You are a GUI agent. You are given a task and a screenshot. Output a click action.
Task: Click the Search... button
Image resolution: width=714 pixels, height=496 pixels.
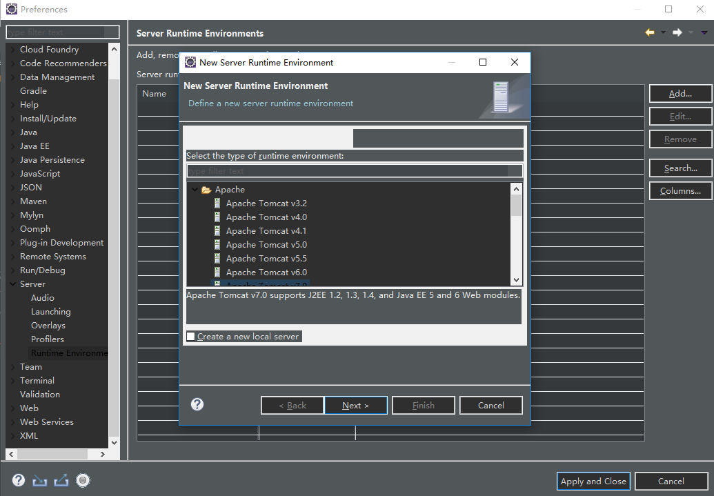click(x=680, y=168)
